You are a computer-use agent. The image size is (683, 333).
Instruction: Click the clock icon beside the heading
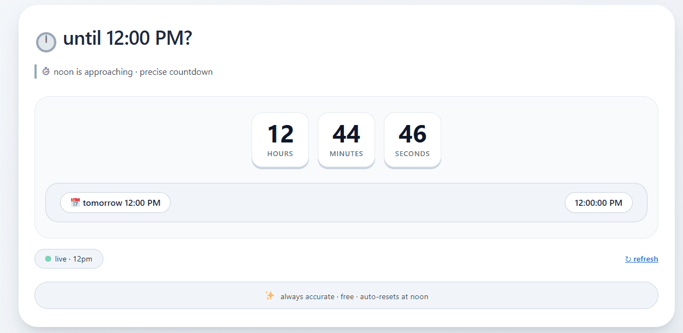[x=46, y=42]
